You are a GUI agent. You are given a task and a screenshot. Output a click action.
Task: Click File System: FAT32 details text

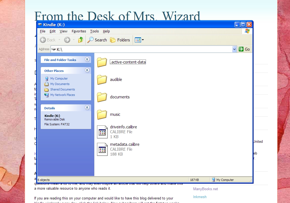point(57,124)
